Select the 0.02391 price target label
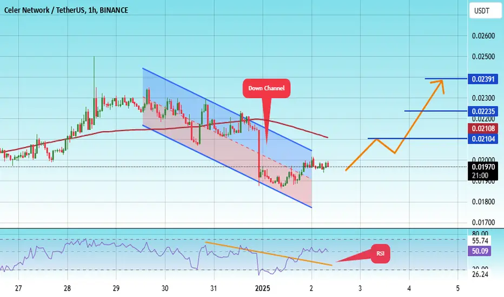The height and width of the screenshot is (297, 504). click(x=483, y=79)
